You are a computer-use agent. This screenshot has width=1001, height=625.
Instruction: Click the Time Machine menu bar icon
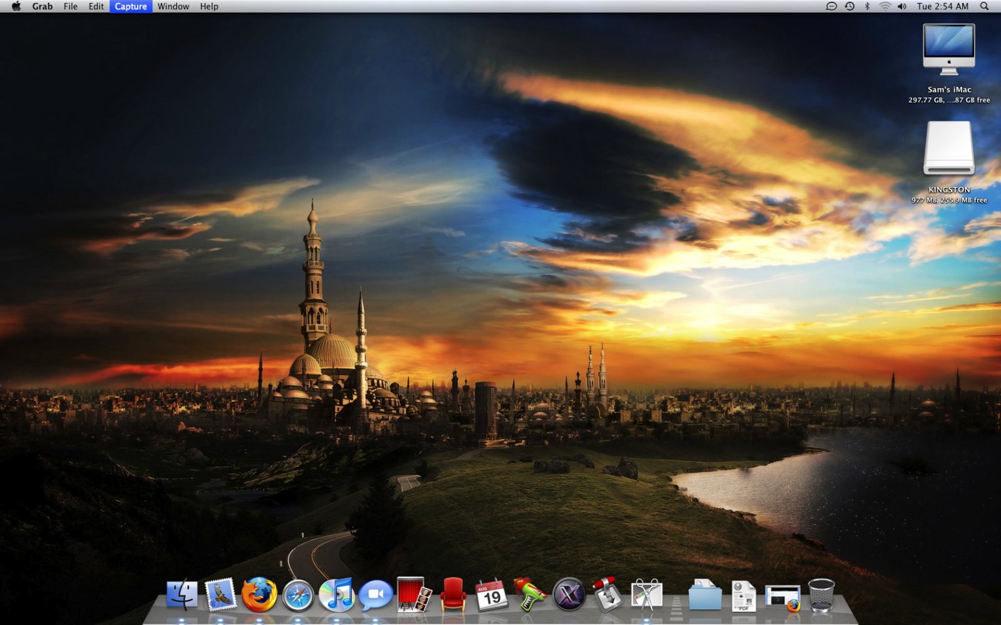tap(850, 6)
